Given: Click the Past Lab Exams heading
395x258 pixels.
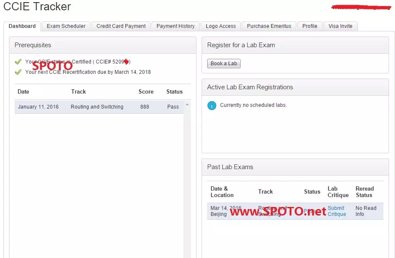Looking at the screenshot, I should pyautogui.click(x=230, y=167).
